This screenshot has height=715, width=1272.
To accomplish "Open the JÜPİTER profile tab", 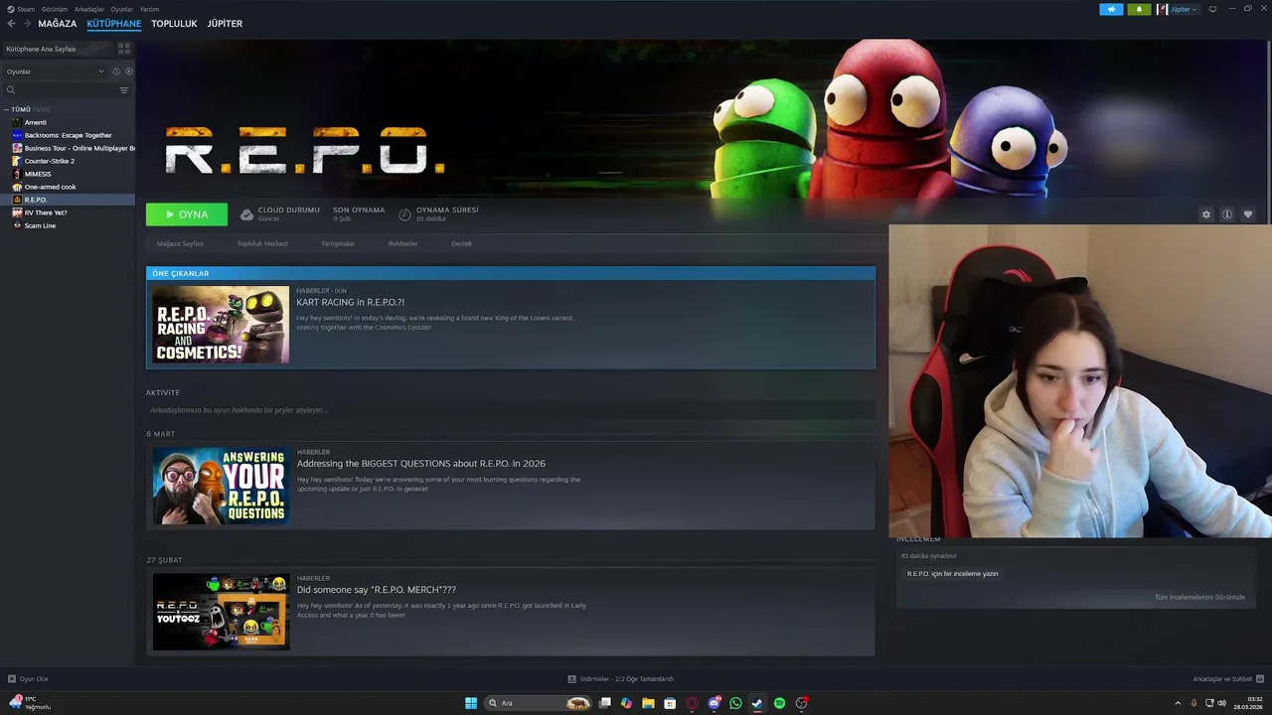I will 225,23.
